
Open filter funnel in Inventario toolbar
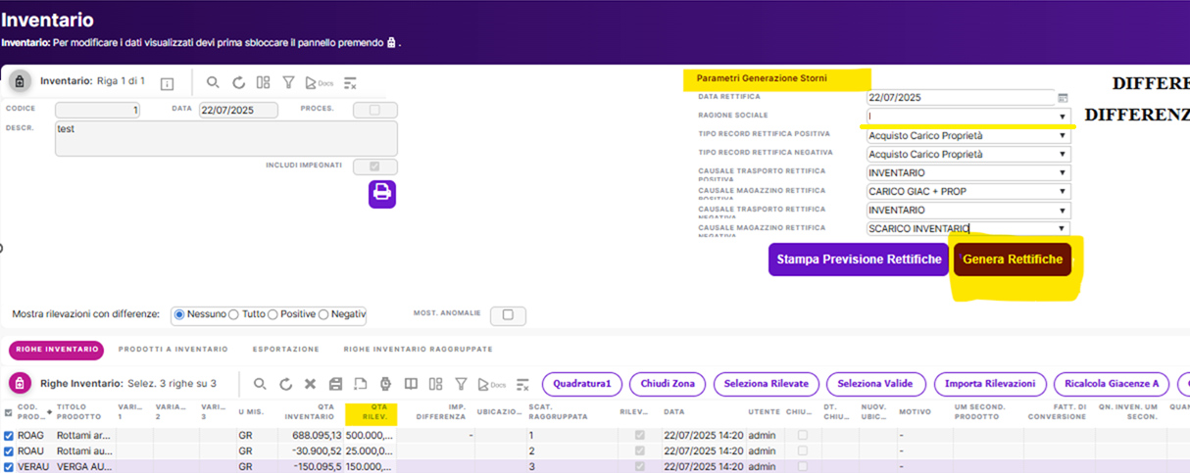tap(289, 83)
